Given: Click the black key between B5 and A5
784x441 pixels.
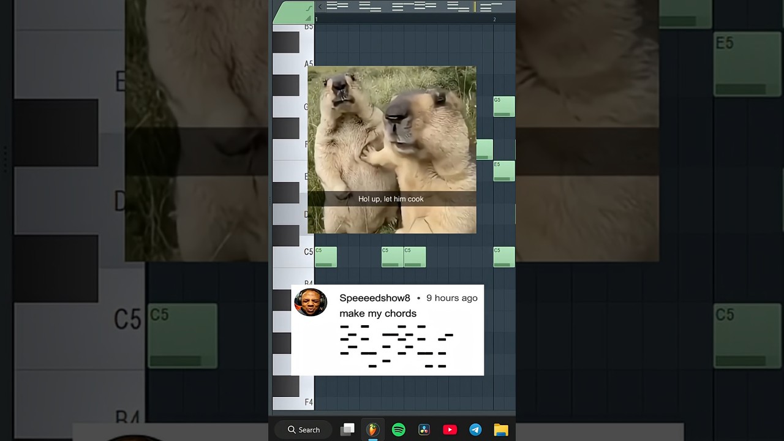Looking at the screenshot, I should pyautogui.click(x=286, y=42).
